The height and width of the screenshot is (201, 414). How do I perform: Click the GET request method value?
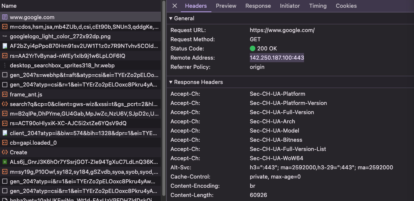pos(255,39)
